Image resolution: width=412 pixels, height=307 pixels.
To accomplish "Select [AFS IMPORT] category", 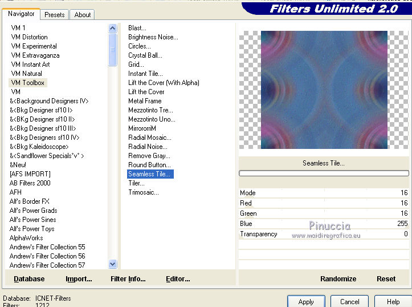I will [30, 174].
